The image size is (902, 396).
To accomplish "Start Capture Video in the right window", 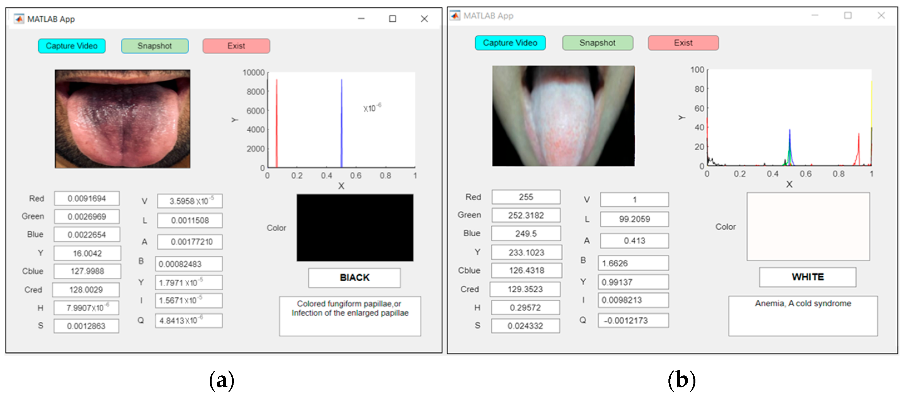I will 510,43.
